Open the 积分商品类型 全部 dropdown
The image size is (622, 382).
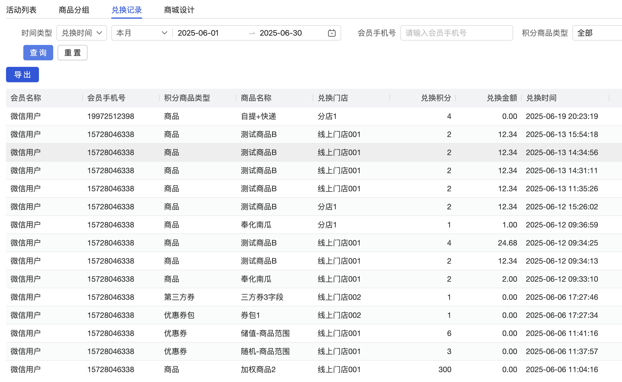[597, 33]
